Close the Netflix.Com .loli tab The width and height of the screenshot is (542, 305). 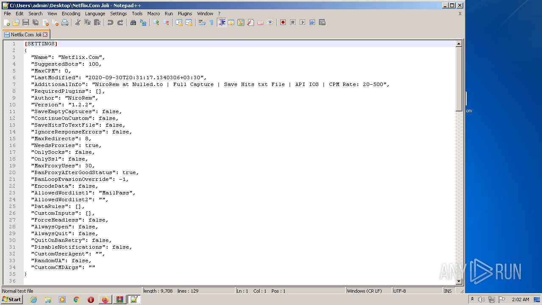[45, 35]
